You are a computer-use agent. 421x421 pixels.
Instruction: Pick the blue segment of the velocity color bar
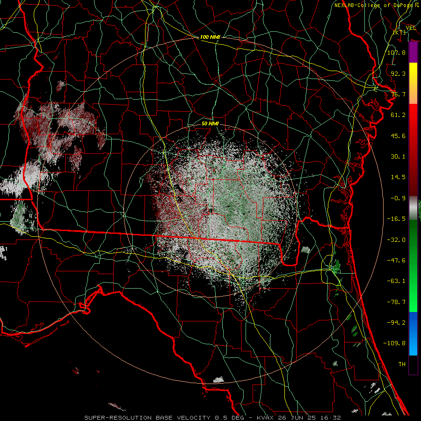(x=413, y=334)
